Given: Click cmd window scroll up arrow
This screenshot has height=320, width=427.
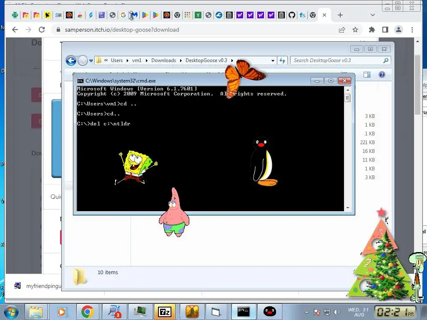Looking at the screenshot, I should 347,90.
